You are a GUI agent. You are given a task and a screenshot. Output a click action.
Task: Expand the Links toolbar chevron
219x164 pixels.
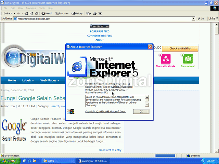[217, 18]
